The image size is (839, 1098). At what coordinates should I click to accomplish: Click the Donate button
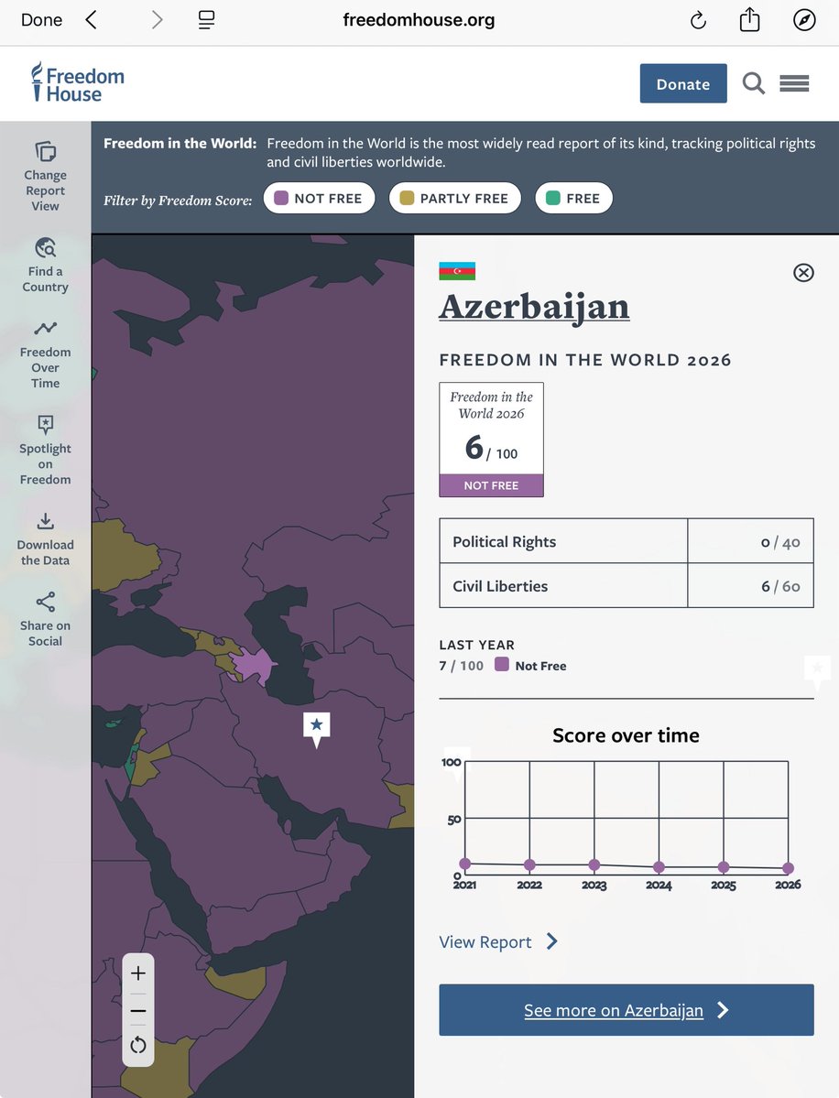tap(682, 83)
